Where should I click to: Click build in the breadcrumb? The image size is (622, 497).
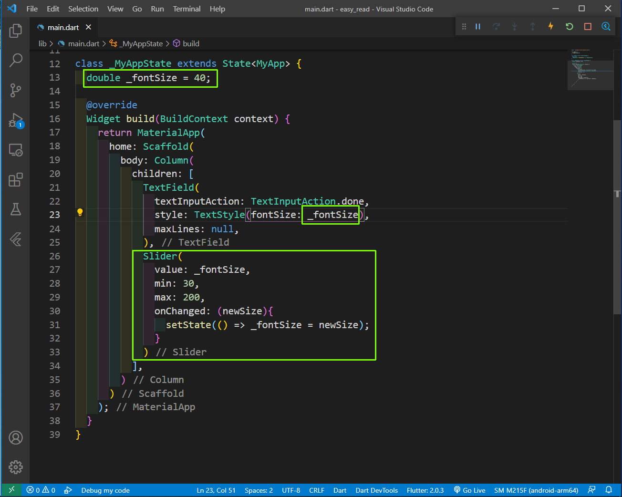(x=191, y=43)
